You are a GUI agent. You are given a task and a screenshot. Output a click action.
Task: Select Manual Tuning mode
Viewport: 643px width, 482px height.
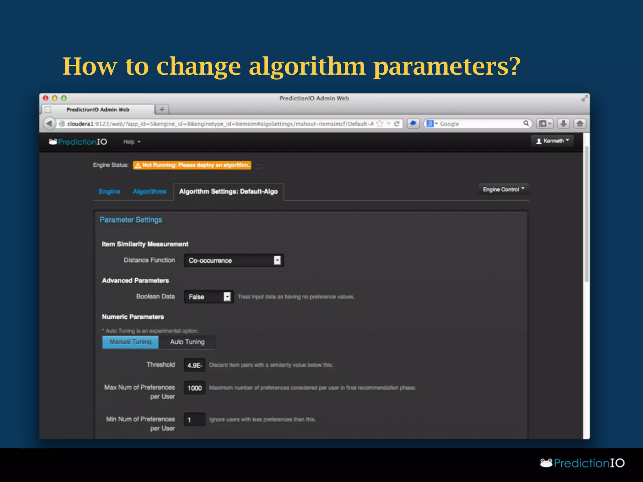130,342
